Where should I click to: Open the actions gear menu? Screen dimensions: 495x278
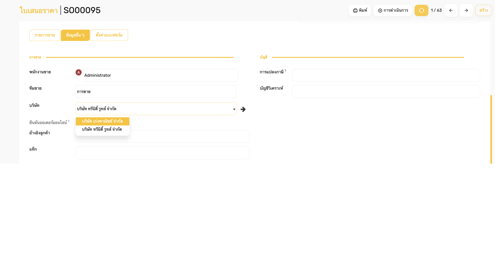click(392, 10)
